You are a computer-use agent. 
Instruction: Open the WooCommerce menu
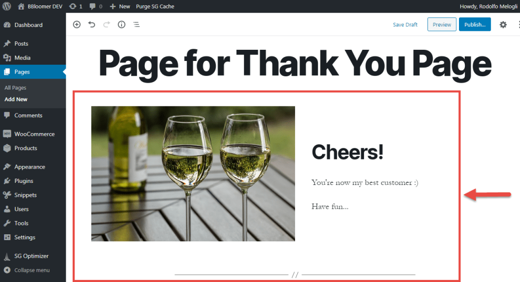34,134
